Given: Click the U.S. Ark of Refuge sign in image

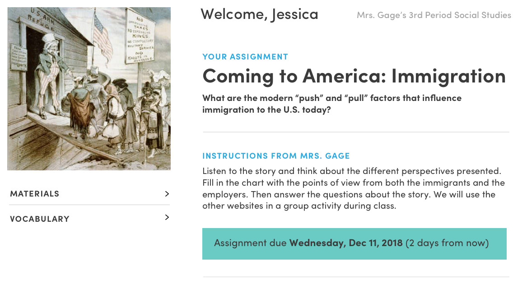Looking at the screenshot, I should [x=42, y=19].
